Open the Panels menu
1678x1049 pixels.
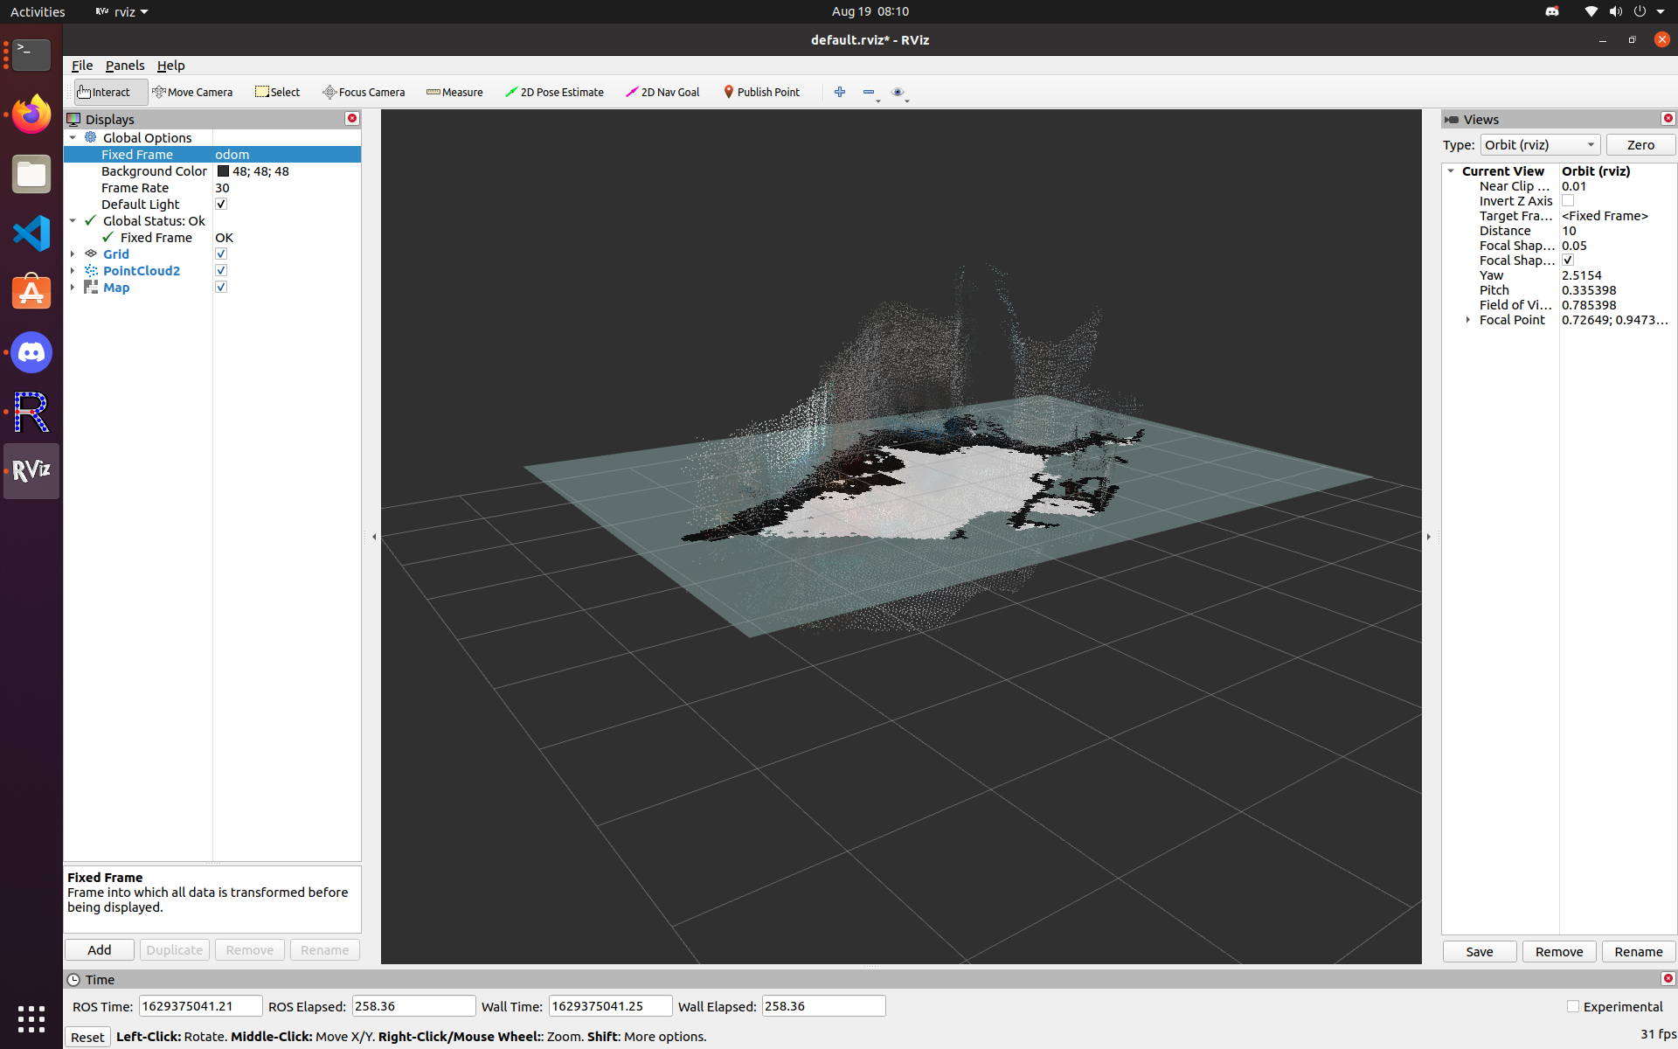pos(125,66)
